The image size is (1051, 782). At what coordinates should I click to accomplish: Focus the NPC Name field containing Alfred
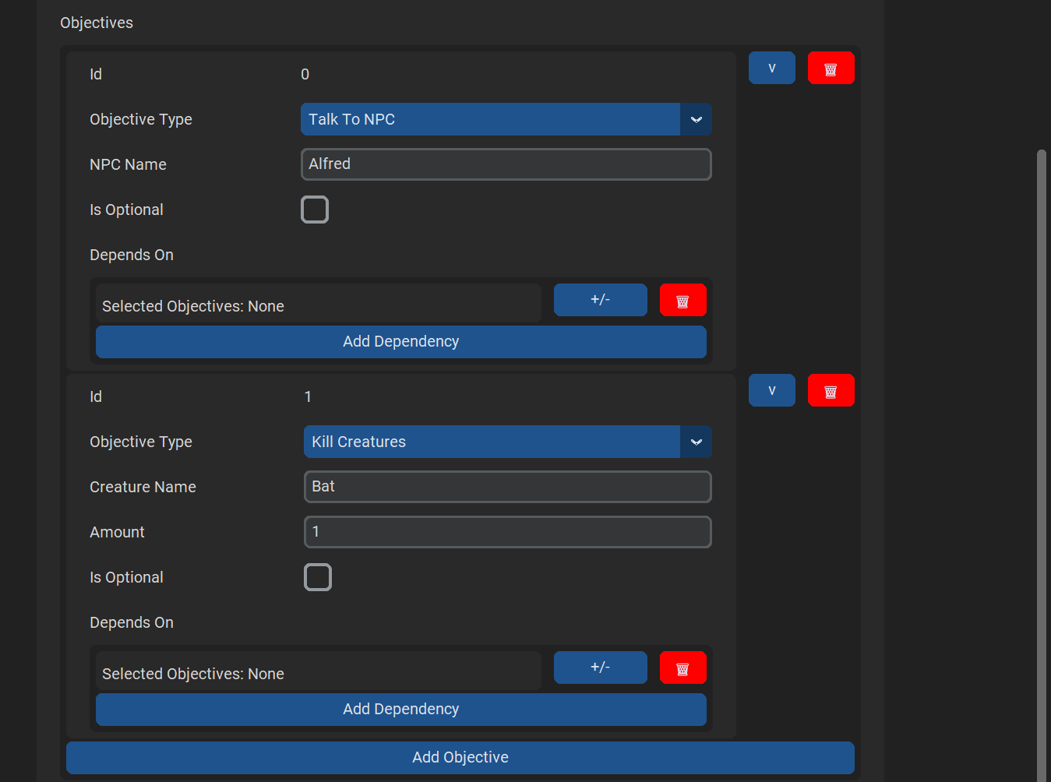(x=506, y=164)
